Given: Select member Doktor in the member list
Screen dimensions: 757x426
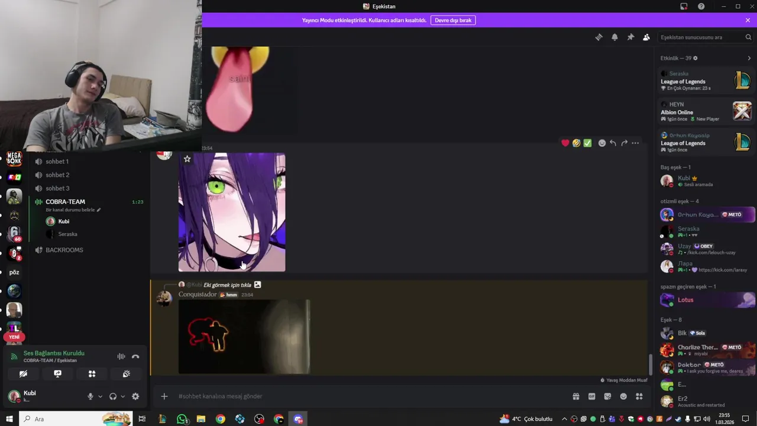Looking at the screenshot, I should (707, 367).
